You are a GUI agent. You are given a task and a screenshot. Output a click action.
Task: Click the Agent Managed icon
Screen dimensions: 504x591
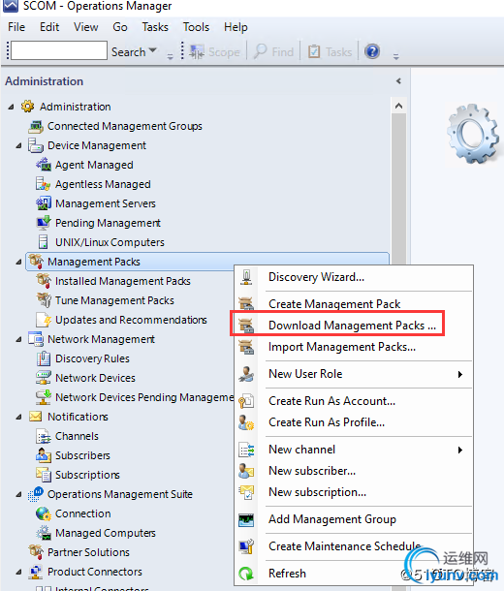tap(44, 165)
